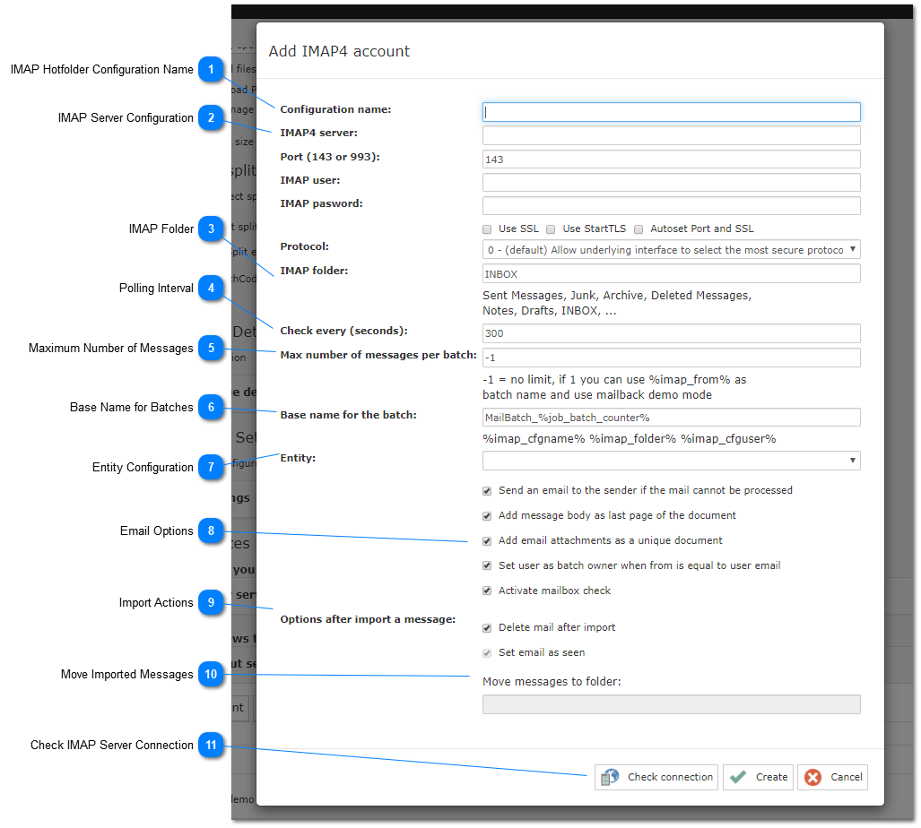Viewport: 921px width, 828px height.
Task: Click the IMAP user input field
Action: tap(672, 183)
